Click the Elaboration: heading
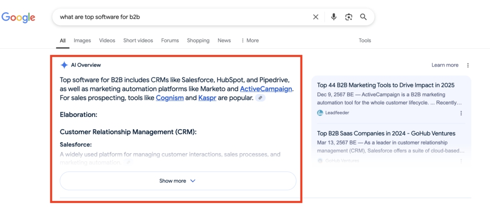This screenshot has width=490, height=213. (x=78, y=115)
